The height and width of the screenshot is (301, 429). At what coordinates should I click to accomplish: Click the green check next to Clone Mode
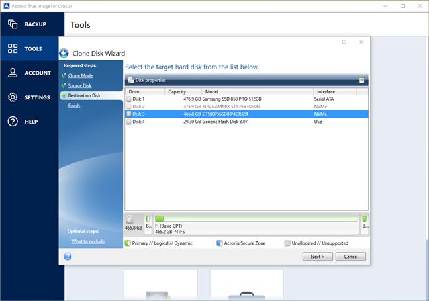click(x=64, y=75)
